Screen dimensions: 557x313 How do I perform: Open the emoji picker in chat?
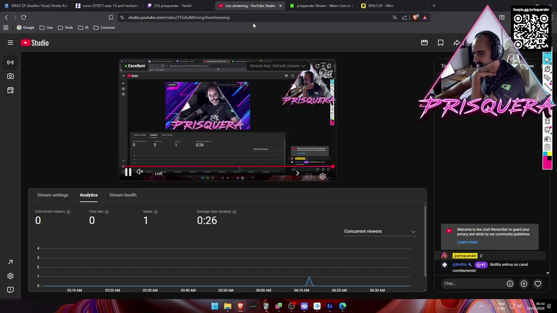pos(510,283)
